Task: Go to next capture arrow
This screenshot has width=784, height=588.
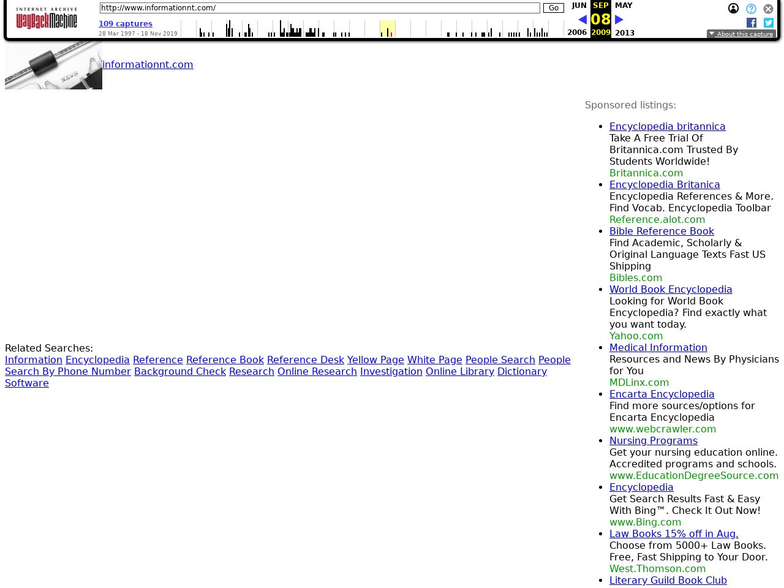Action: (619, 20)
